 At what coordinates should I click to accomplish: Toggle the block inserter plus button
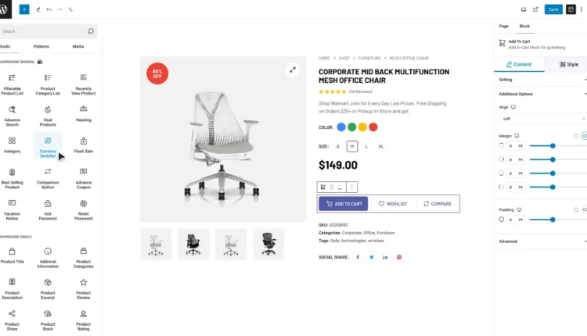click(x=24, y=9)
